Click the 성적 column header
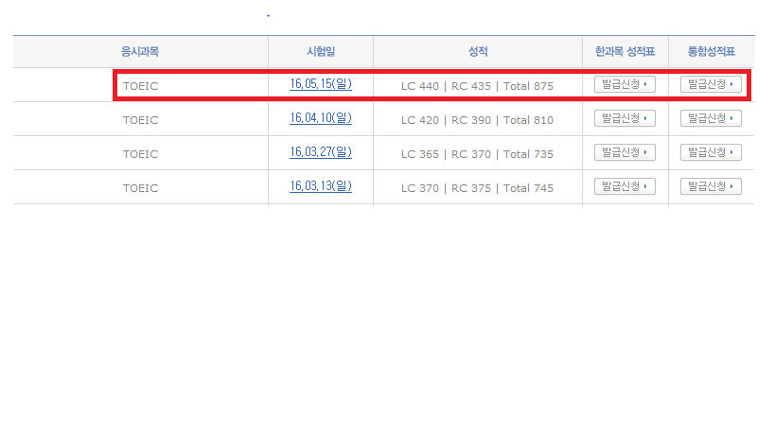The image size is (775, 435). pos(478,51)
